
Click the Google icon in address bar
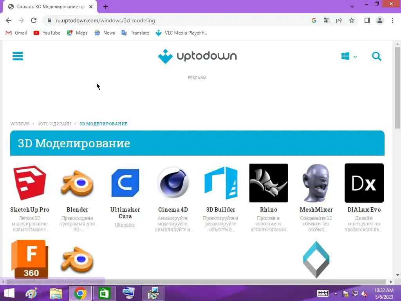click(x=314, y=20)
